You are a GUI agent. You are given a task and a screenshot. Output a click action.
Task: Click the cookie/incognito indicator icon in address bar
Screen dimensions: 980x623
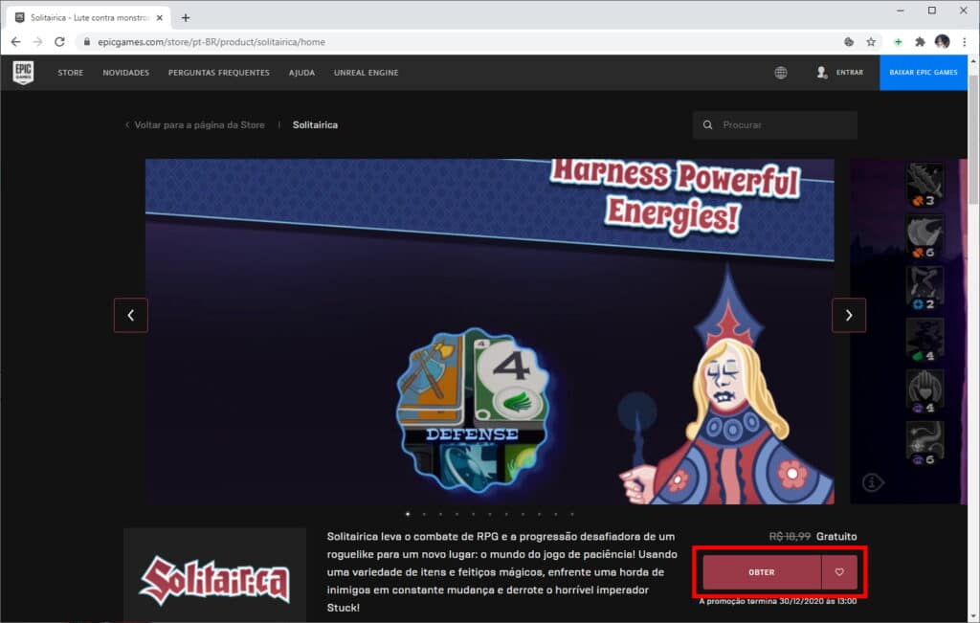click(x=849, y=42)
